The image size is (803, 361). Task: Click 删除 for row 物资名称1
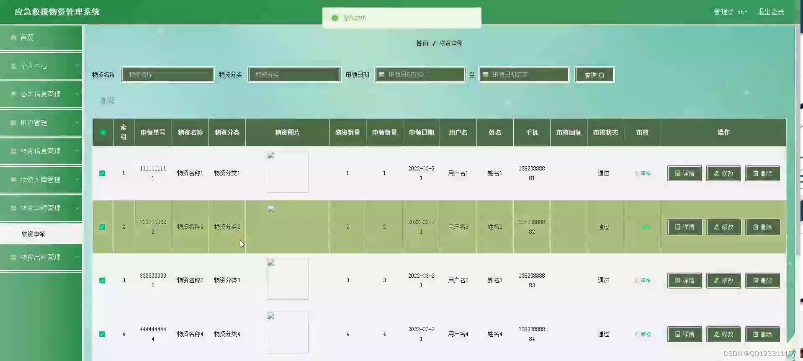click(762, 173)
